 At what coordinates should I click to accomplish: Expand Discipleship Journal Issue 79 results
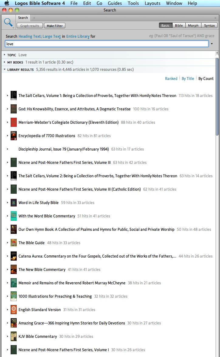[x=8, y=149]
